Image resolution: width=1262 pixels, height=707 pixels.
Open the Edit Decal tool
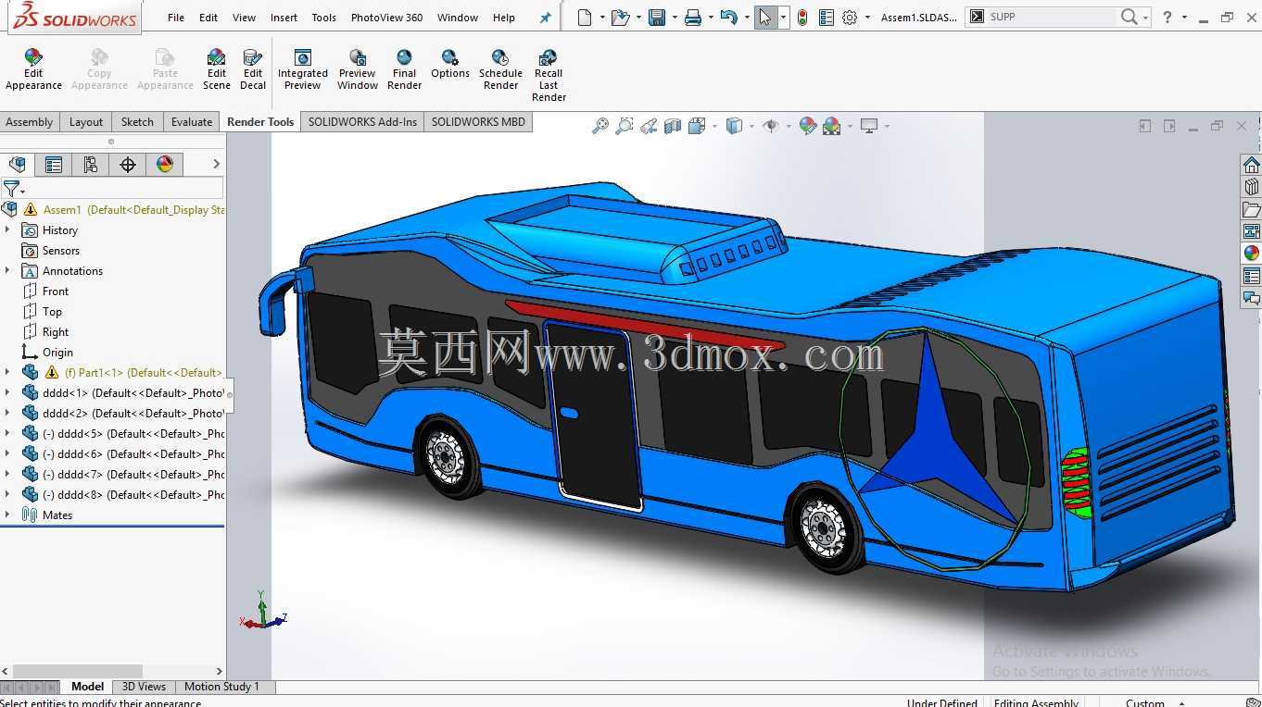pos(253,69)
